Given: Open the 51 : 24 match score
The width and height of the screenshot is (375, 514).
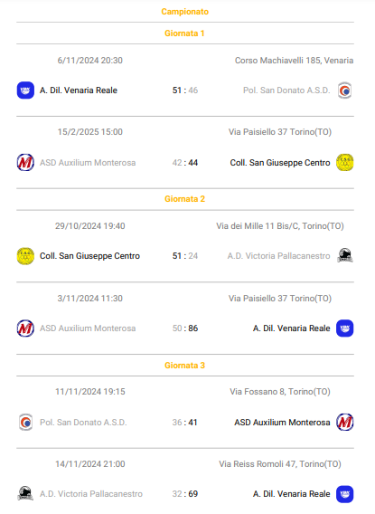Looking at the screenshot, I should click(x=185, y=256).
